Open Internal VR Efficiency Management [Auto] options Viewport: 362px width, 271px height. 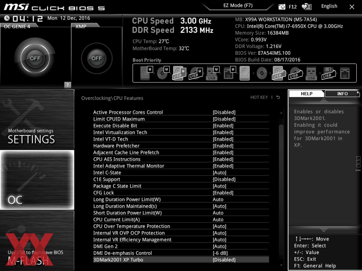point(220,240)
